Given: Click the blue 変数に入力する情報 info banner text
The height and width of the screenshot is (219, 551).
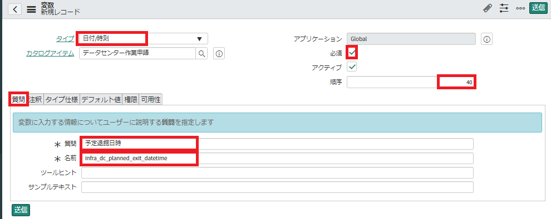Looking at the screenshot, I should pos(116,123).
